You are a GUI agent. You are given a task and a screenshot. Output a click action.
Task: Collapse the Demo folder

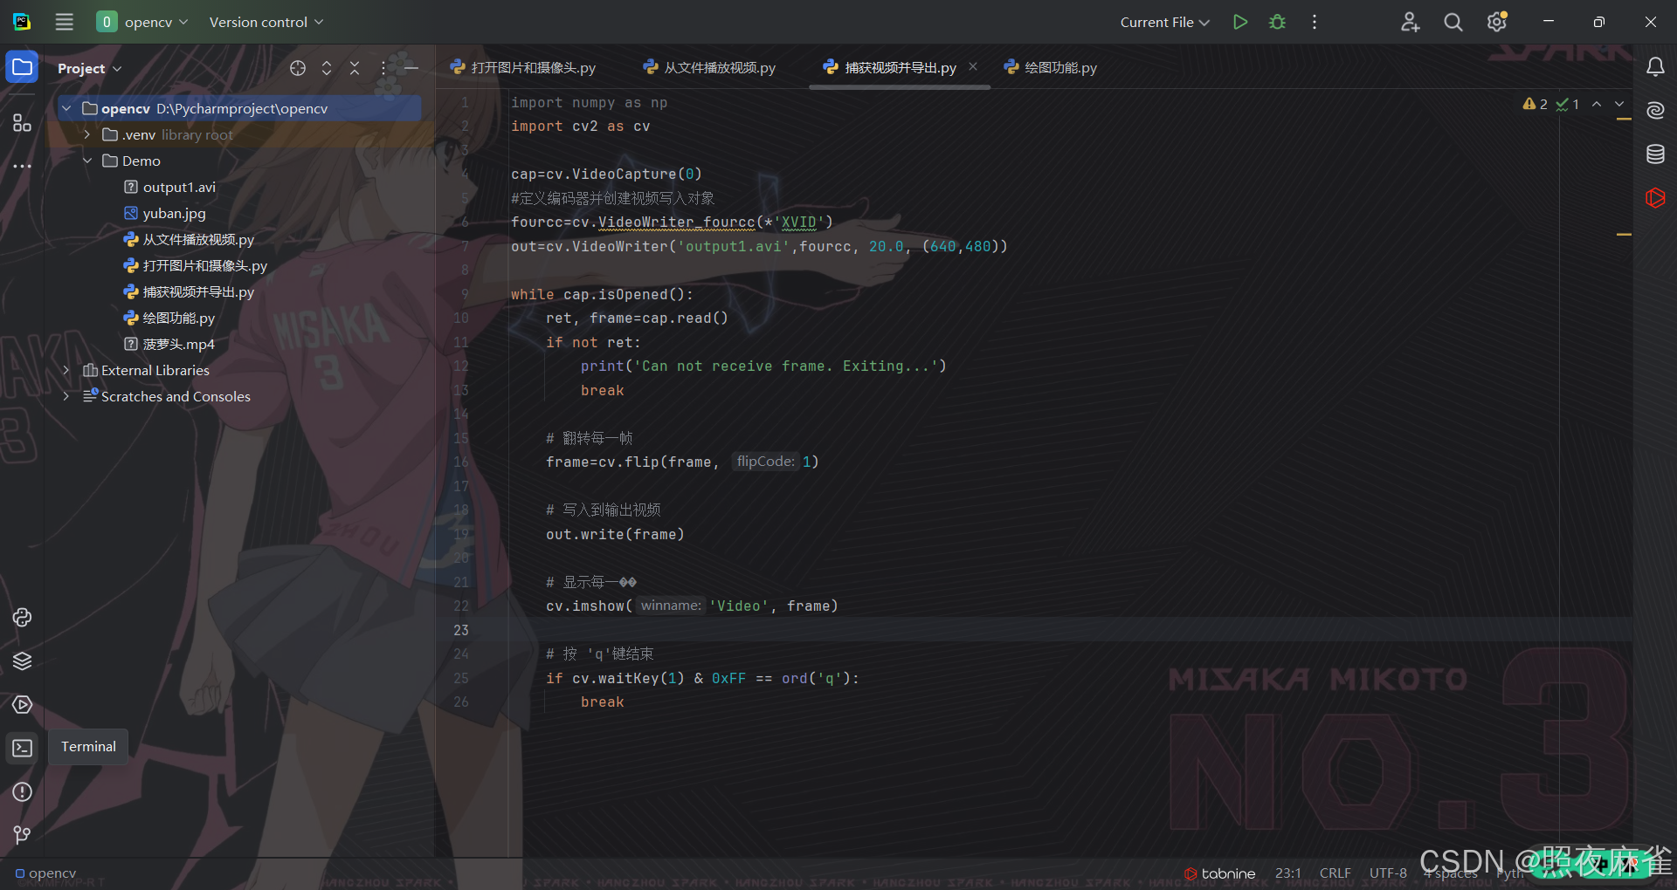tap(87, 161)
